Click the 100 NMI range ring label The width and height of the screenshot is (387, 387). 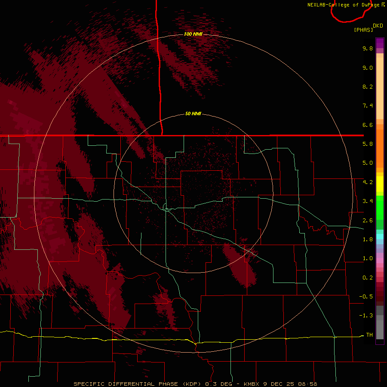pos(193,34)
